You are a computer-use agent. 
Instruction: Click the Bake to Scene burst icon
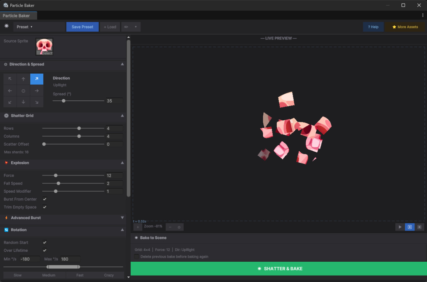136,237
